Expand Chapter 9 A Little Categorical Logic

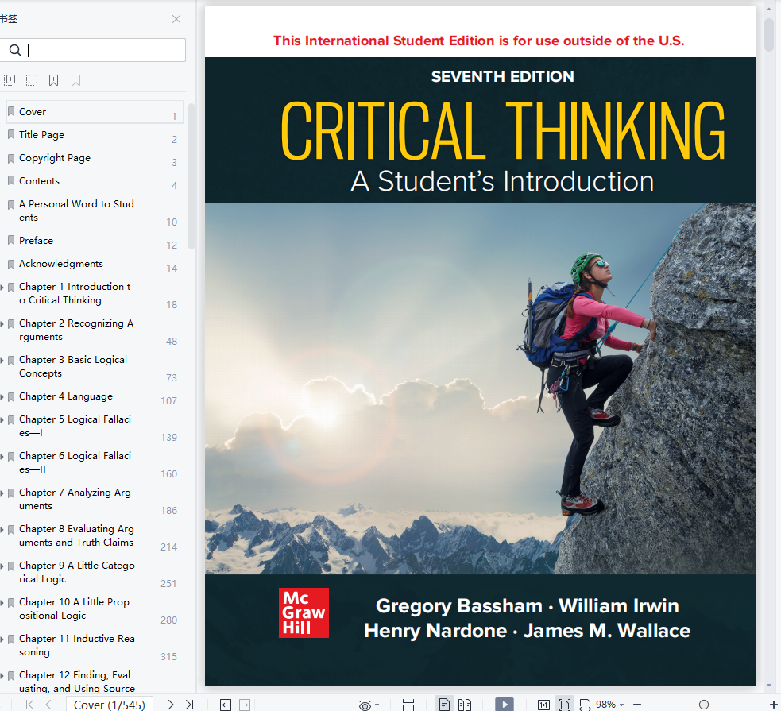point(2,566)
